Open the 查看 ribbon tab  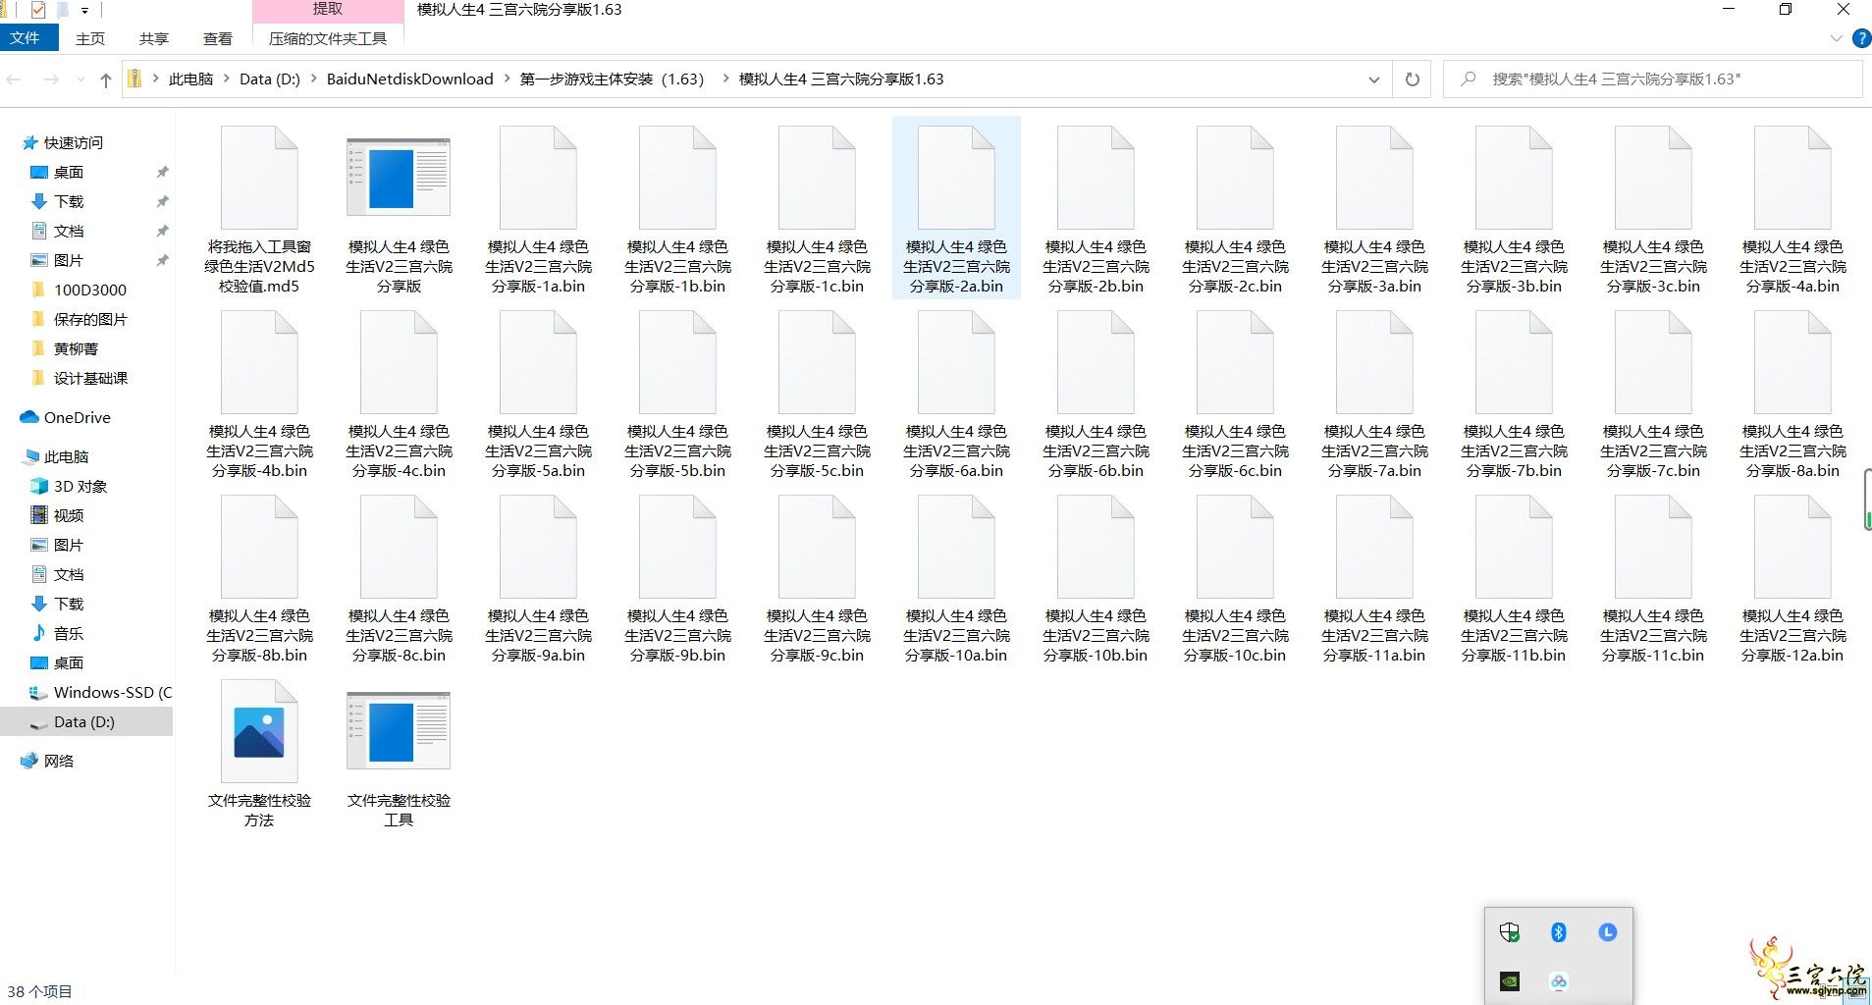point(218,38)
